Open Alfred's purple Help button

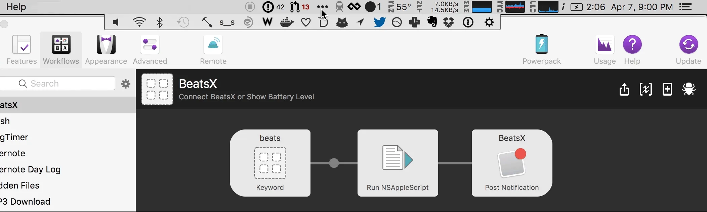click(x=632, y=50)
